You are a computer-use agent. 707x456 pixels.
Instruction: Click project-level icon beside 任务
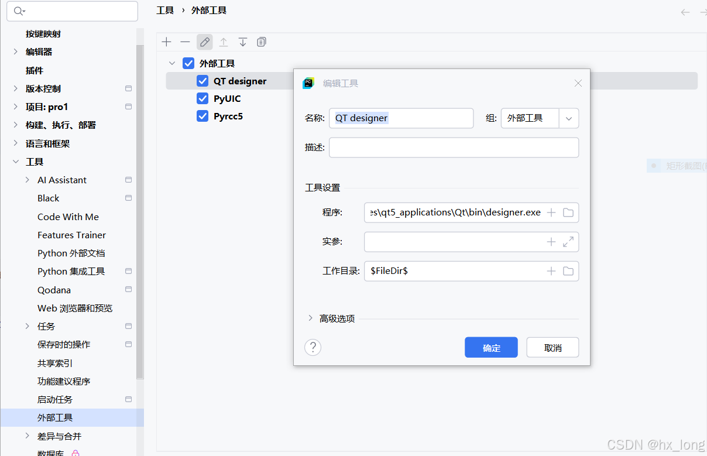pos(129,326)
